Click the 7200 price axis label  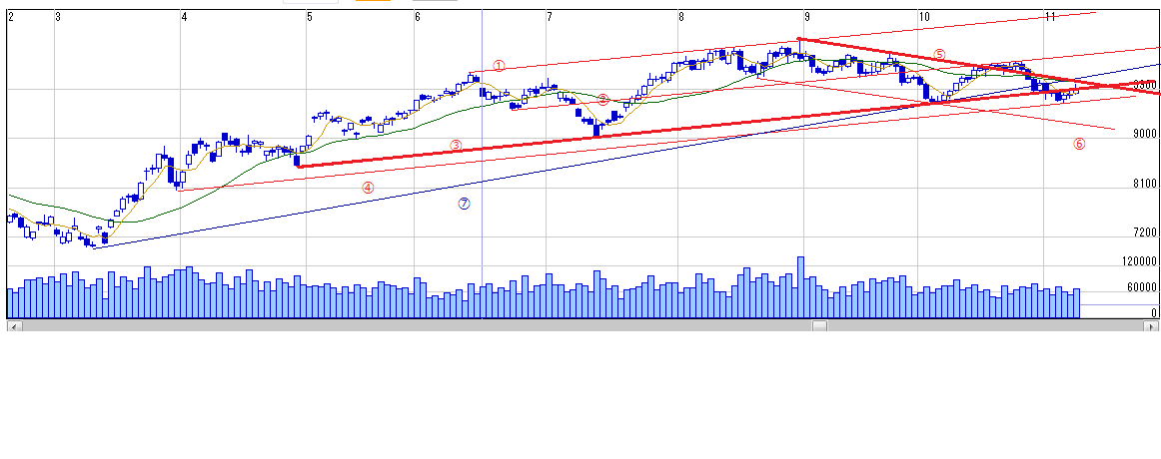point(1144,232)
